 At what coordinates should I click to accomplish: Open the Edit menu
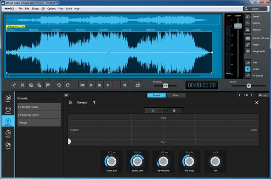[x=27, y=9]
